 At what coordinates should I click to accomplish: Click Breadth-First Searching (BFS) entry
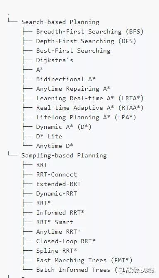point(90,31)
